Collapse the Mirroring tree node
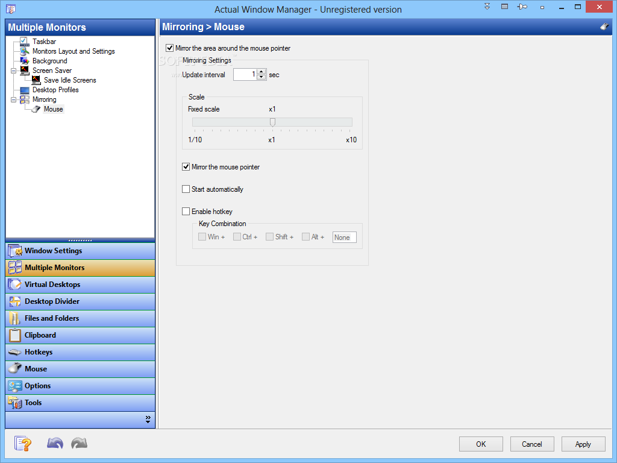 pos(13,99)
